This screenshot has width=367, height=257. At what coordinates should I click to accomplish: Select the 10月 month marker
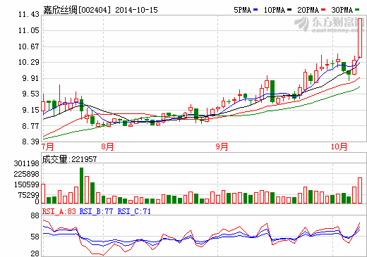click(x=339, y=146)
